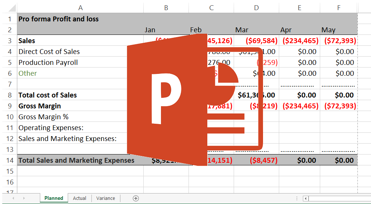Click the tab bar resize handle dots
Viewport: 371px width, 204px height.
pyautogui.click(x=296, y=198)
